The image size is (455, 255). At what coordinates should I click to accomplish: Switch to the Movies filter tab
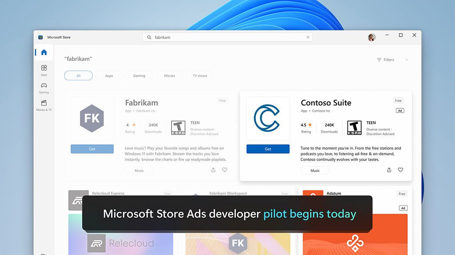coord(169,75)
